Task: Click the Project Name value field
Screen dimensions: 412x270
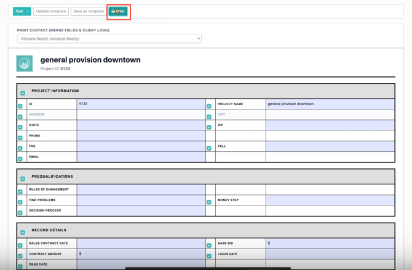Action: pos(330,104)
